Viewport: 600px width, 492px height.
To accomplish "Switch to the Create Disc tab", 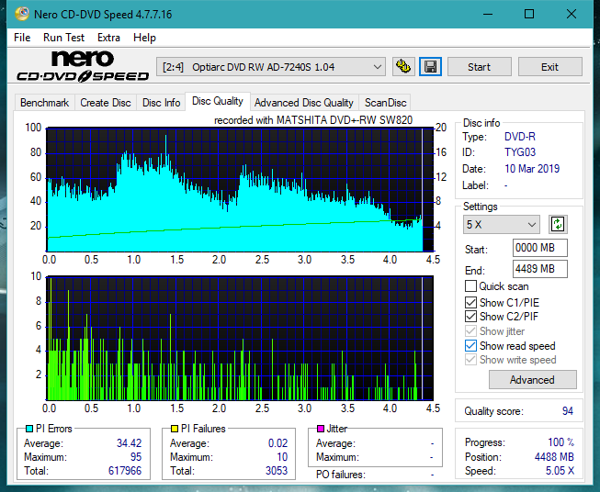I will (106, 103).
